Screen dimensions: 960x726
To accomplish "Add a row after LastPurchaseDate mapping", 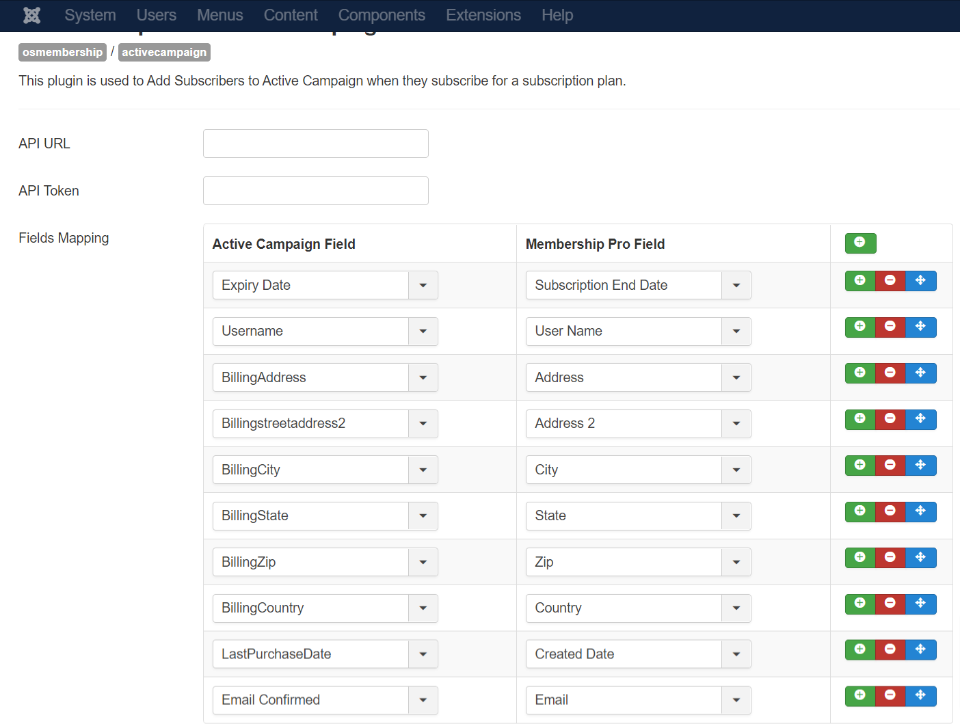I will [x=860, y=649].
